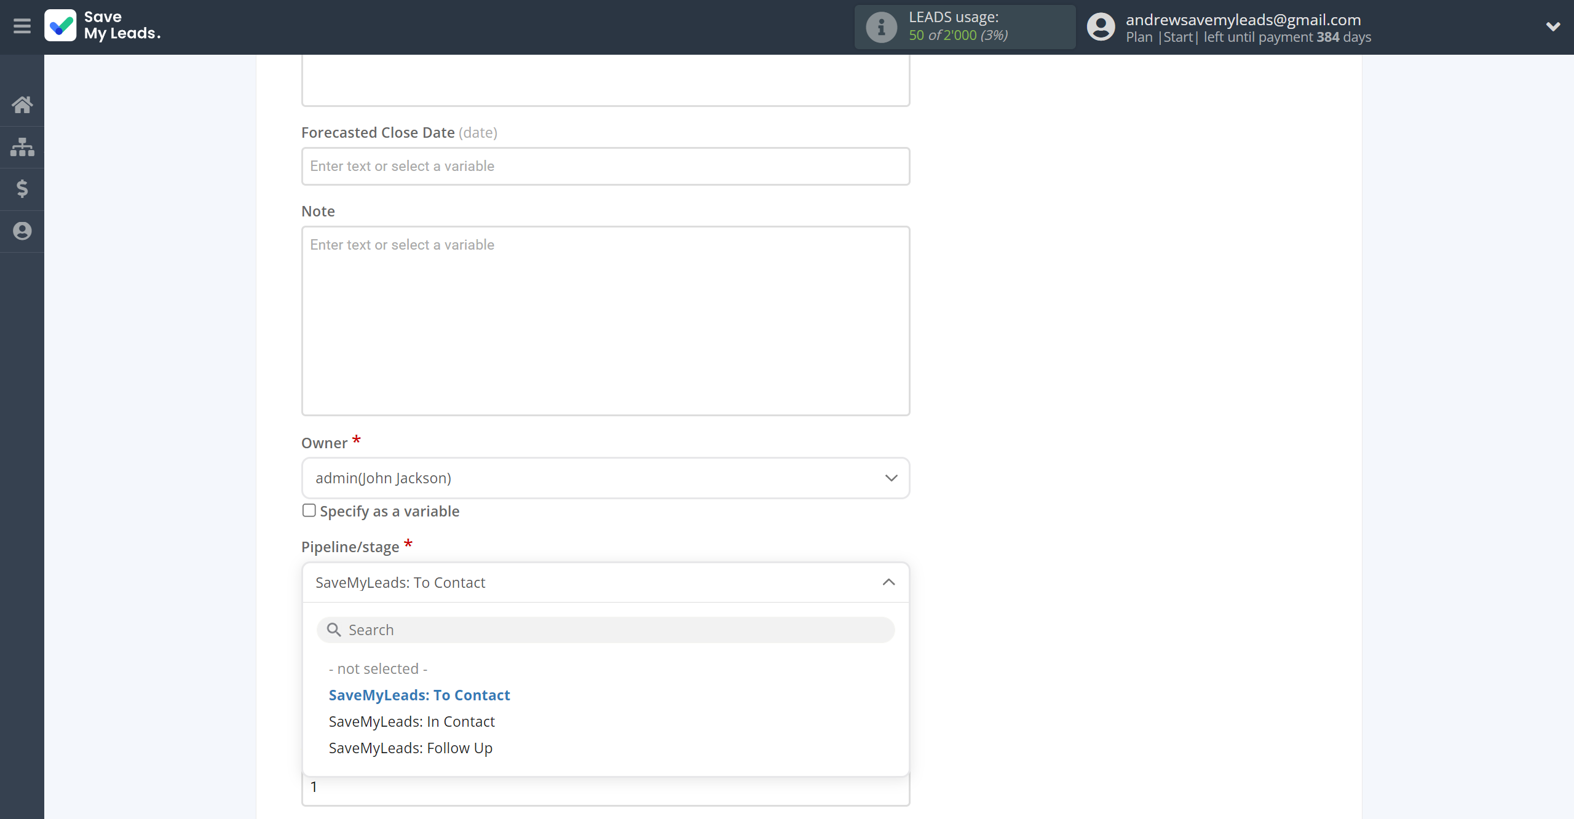Click the text area above Forecasted Close Date
Screen dimensions: 1574x819
coord(606,80)
